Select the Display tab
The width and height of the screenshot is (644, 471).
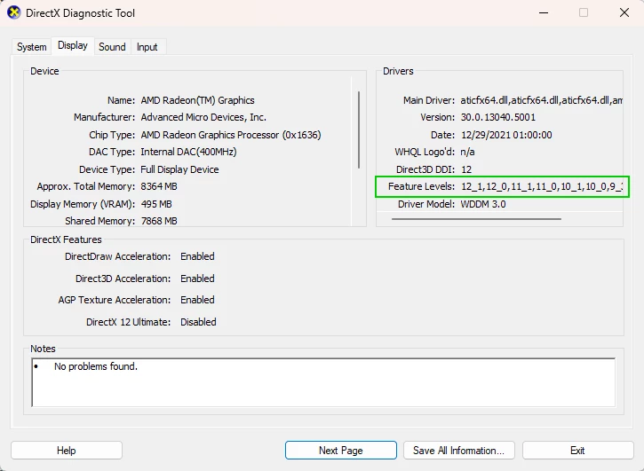(73, 45)
